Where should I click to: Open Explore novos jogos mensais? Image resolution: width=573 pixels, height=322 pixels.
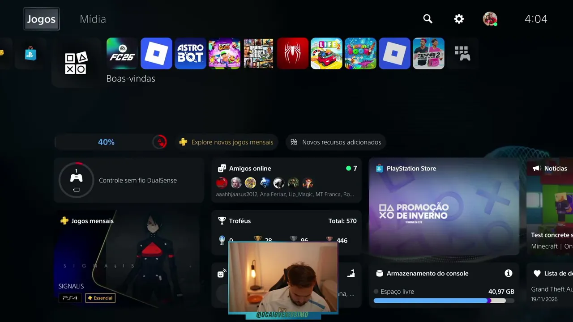(227, 142)
